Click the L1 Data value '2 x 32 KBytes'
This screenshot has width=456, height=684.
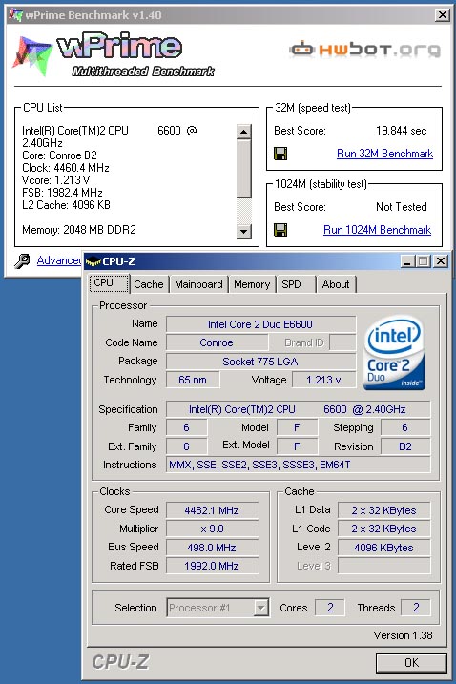tap(383, 510)
